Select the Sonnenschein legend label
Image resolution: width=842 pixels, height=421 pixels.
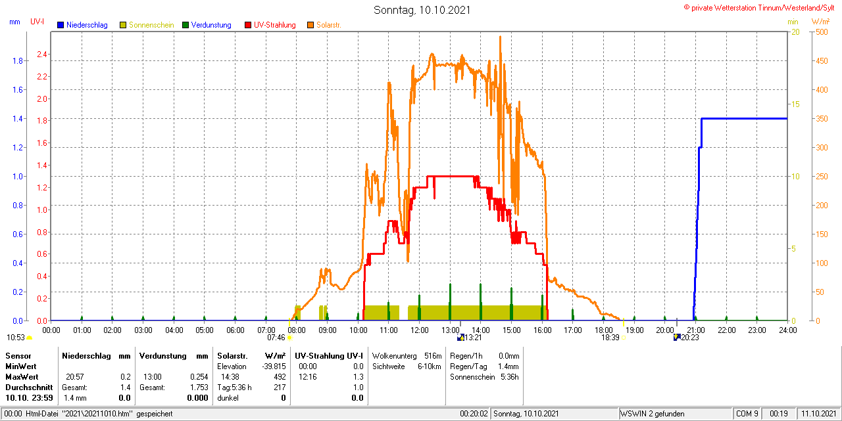pos(151,25)
